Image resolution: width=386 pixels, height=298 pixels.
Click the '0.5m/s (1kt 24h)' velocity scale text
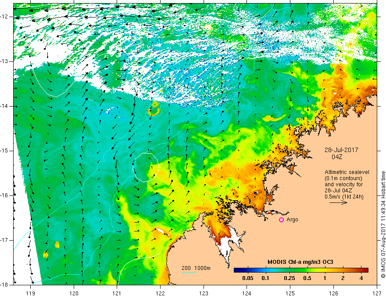point(344,197)
